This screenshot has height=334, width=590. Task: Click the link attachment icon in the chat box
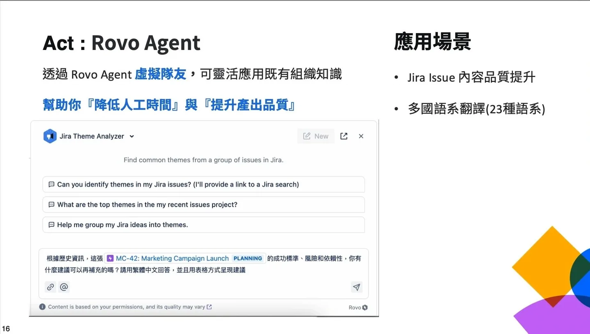[50, 287]
